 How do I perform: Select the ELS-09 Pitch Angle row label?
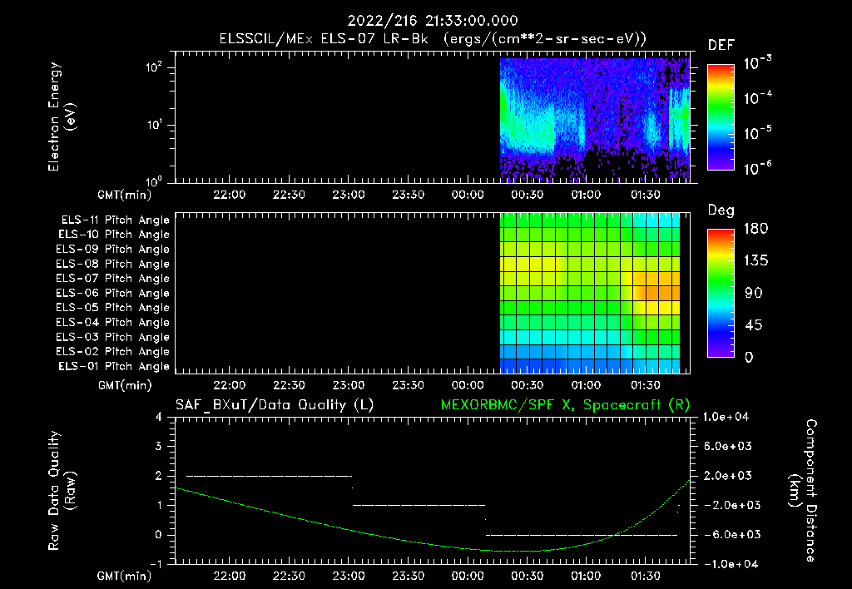[x=112, y=250]
